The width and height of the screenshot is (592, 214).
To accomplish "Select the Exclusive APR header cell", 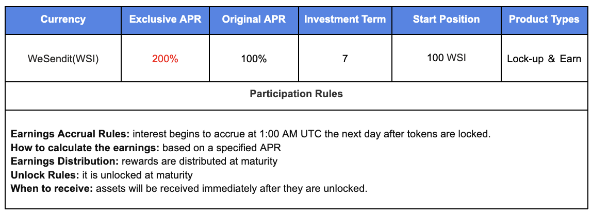I will [x=165, y=20].
